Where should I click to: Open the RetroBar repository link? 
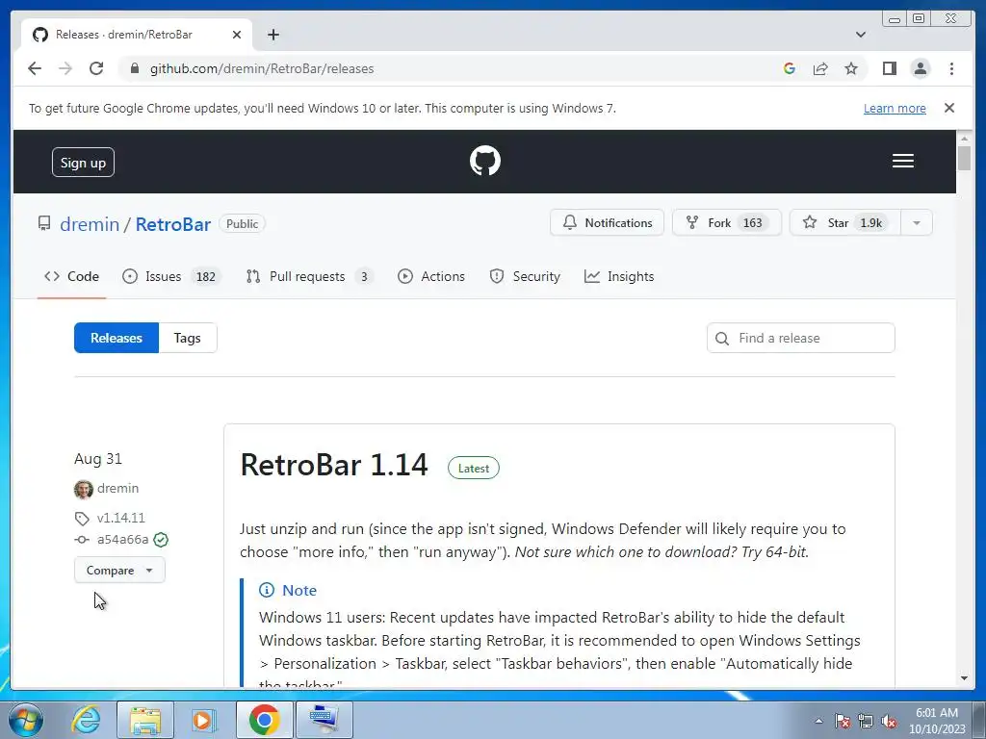click(x=173, y=224)
